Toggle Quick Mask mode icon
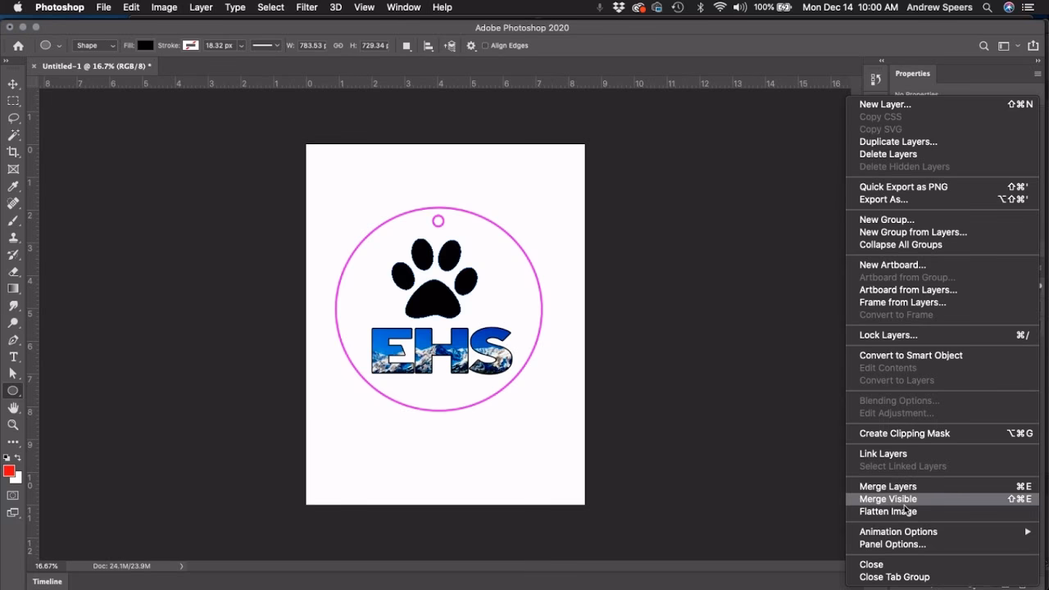The width and height of the screenshot is (1049, 590). (13, 496)
